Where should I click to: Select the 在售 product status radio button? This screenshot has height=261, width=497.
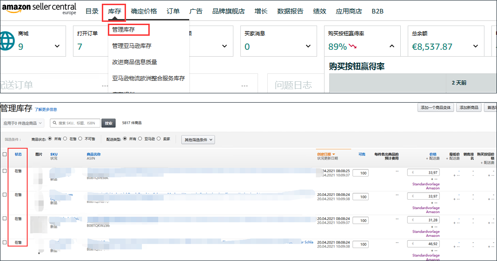tap(66, 139)
